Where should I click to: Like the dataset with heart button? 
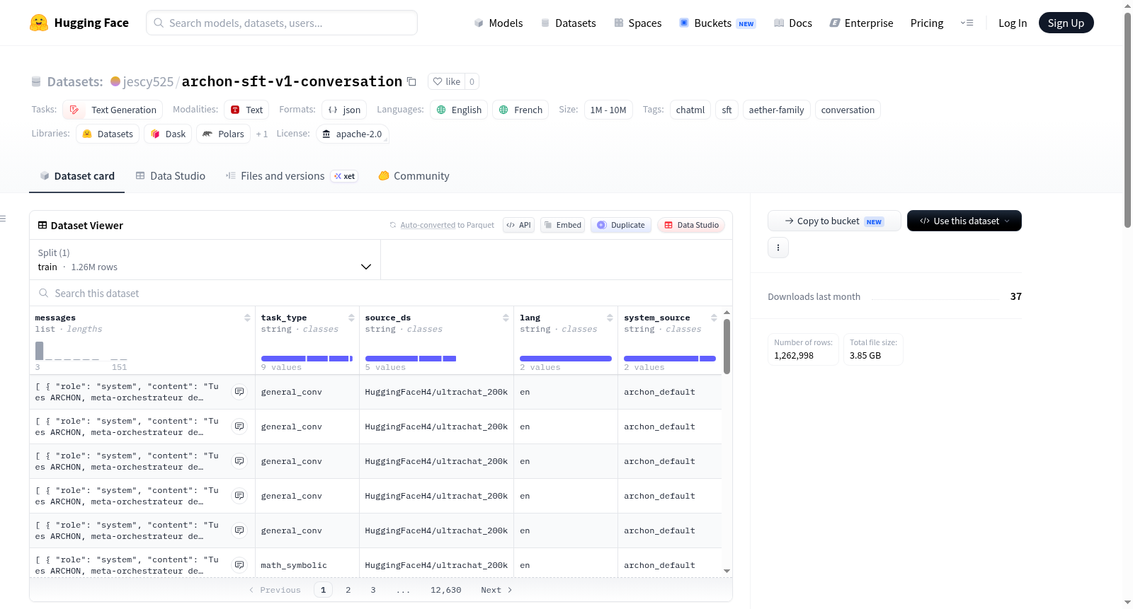point(446,81)
